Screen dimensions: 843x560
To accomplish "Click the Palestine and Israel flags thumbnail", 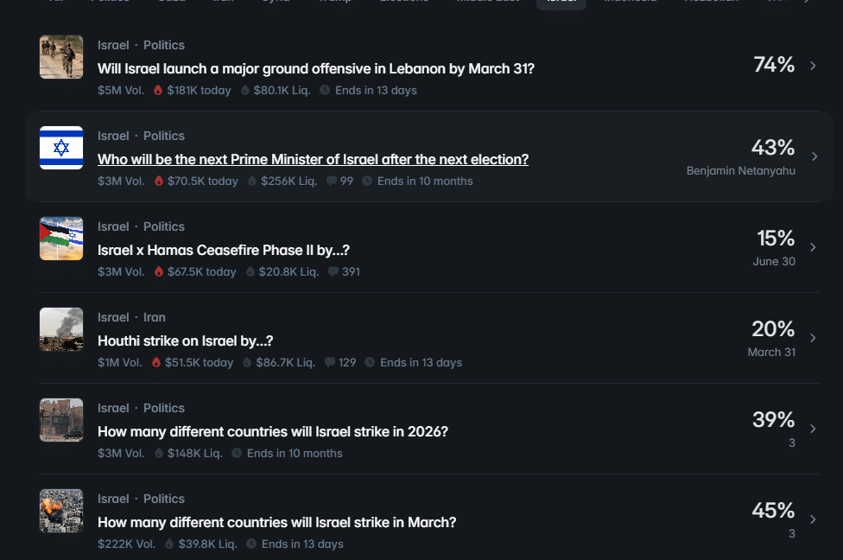I will point(61,239).
